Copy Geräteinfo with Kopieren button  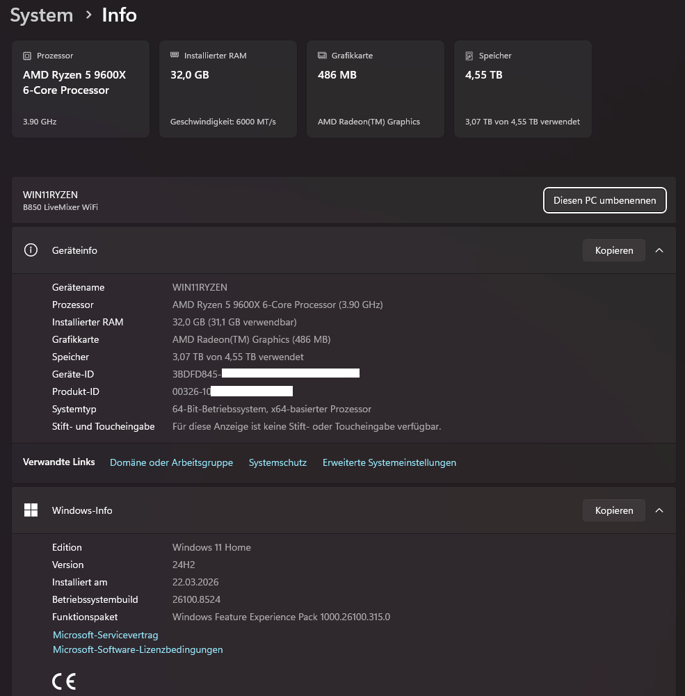click(614, 250)
